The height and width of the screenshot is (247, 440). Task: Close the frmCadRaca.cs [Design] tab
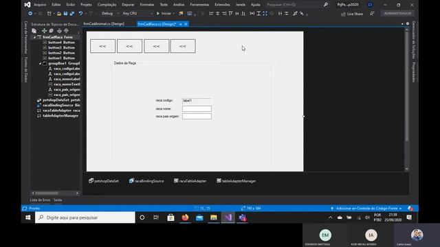click(186, 24)
